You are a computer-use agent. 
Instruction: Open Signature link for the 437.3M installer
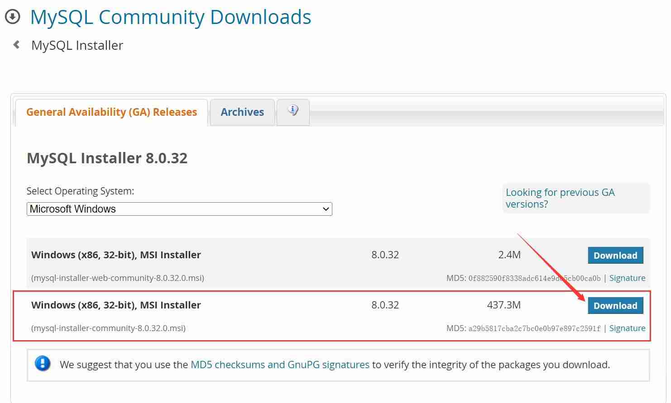pos(627,328)
